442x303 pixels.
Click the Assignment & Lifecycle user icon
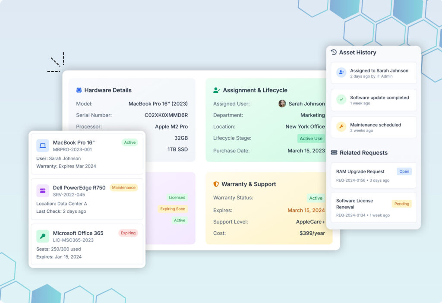click(x=217, y=90)
